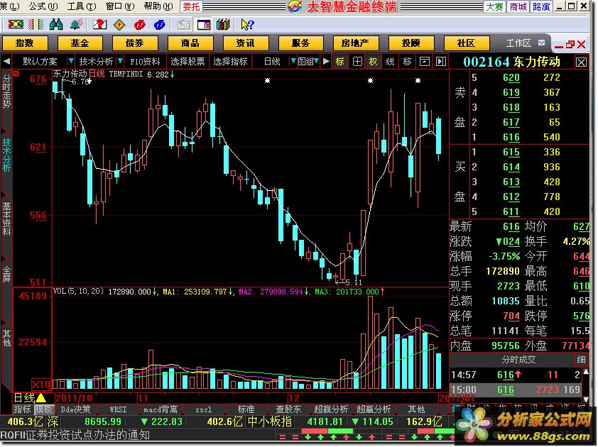
Task: Click the traffic light toolbar icon
Action: point(16,25)
